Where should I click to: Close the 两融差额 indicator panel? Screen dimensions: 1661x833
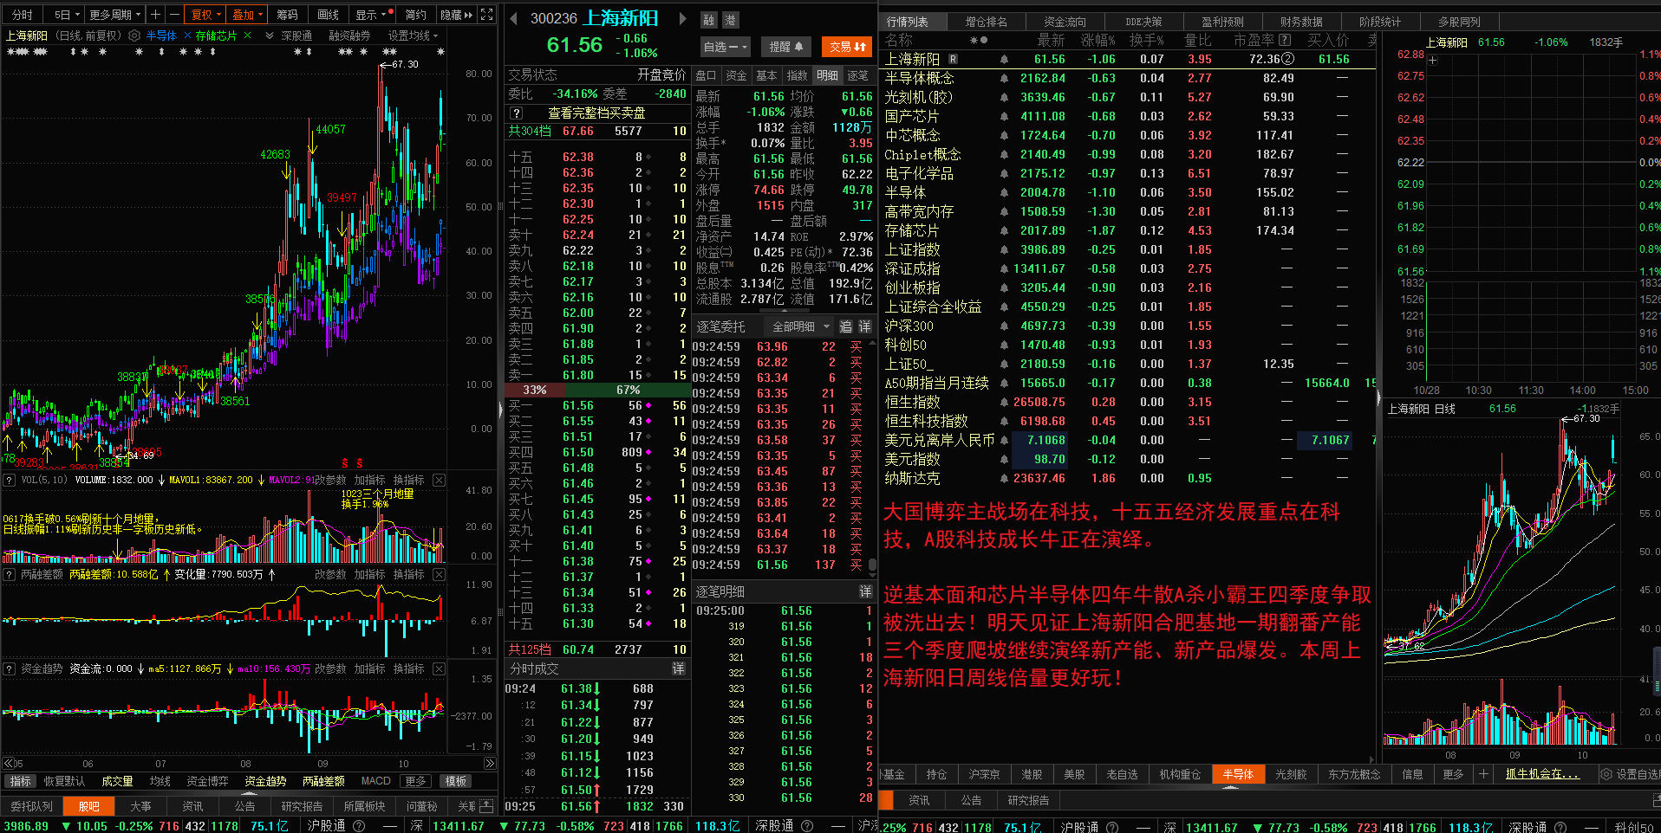[439, 574]
